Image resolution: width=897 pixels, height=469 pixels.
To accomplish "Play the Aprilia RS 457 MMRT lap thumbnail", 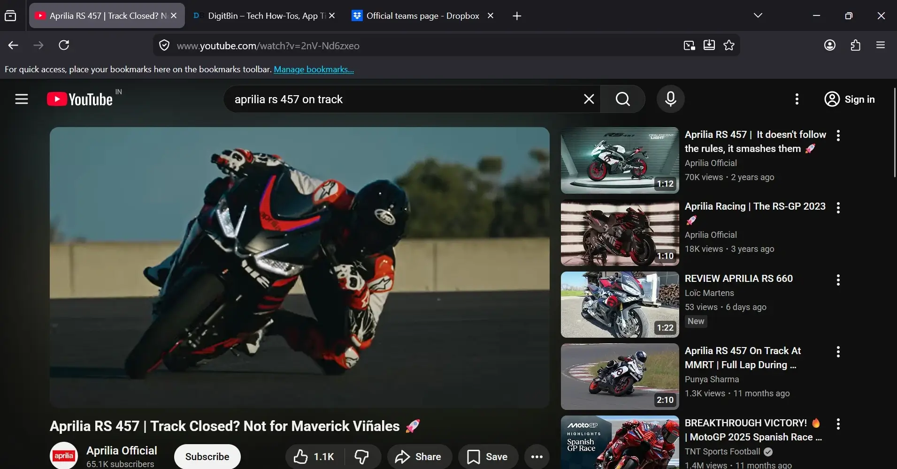I will pos(619,377).
